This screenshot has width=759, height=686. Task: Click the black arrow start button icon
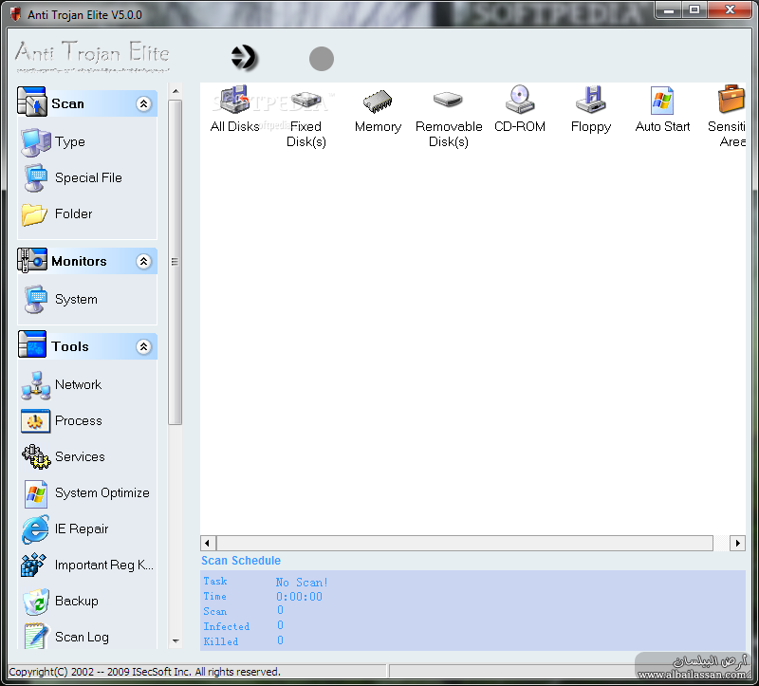[x=244, y=58]
